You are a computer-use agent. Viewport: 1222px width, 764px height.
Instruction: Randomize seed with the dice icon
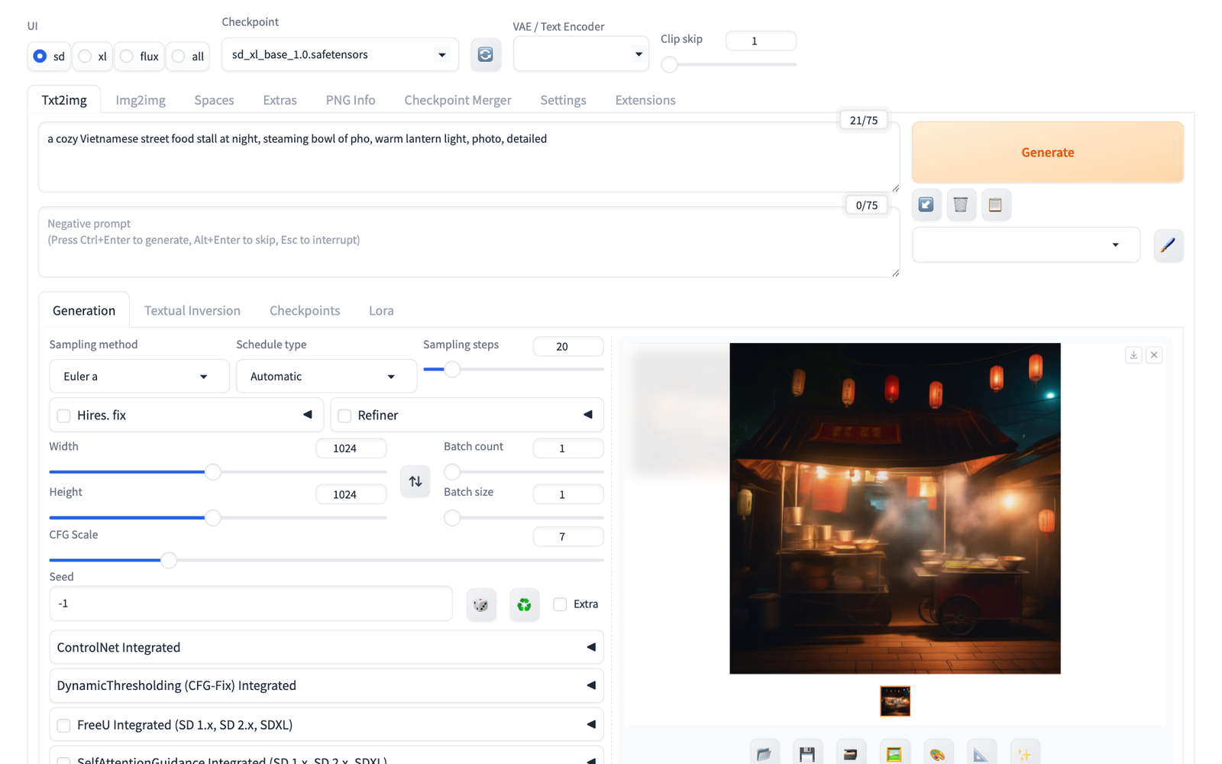coord(481,604)
